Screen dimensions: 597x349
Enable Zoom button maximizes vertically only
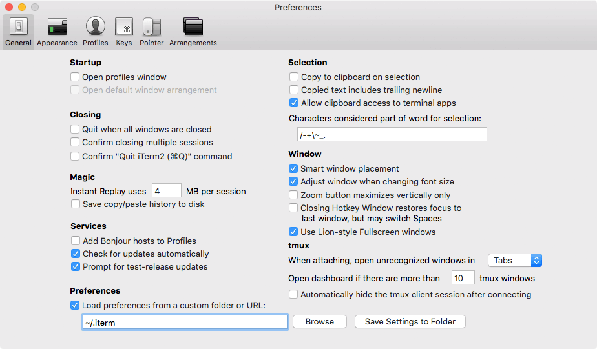293,195
